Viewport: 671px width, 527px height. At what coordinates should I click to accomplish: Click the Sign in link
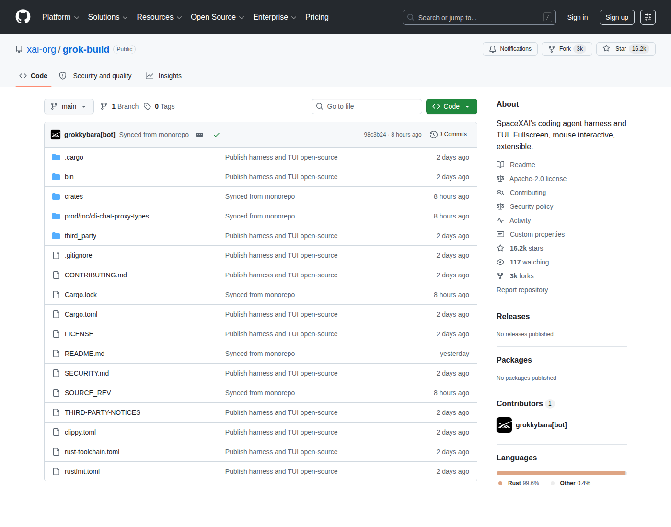click(578, 17)
